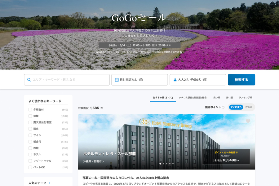Click the person icon in guests field

pyautogui.click(x=175, y=80)
